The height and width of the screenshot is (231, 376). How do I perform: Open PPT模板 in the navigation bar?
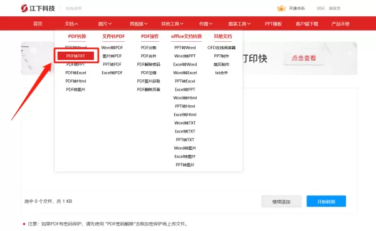coord(273,24)
